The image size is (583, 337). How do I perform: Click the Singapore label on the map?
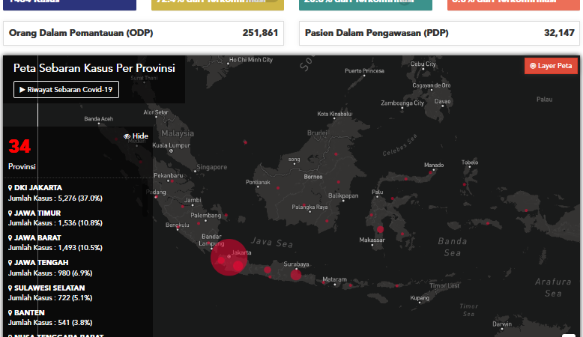[x=211, y=167]
